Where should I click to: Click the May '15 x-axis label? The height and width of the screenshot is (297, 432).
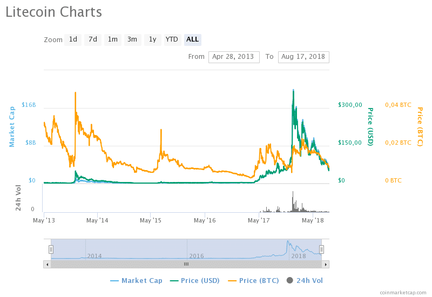pyautogui.click(x=151, y=220)
